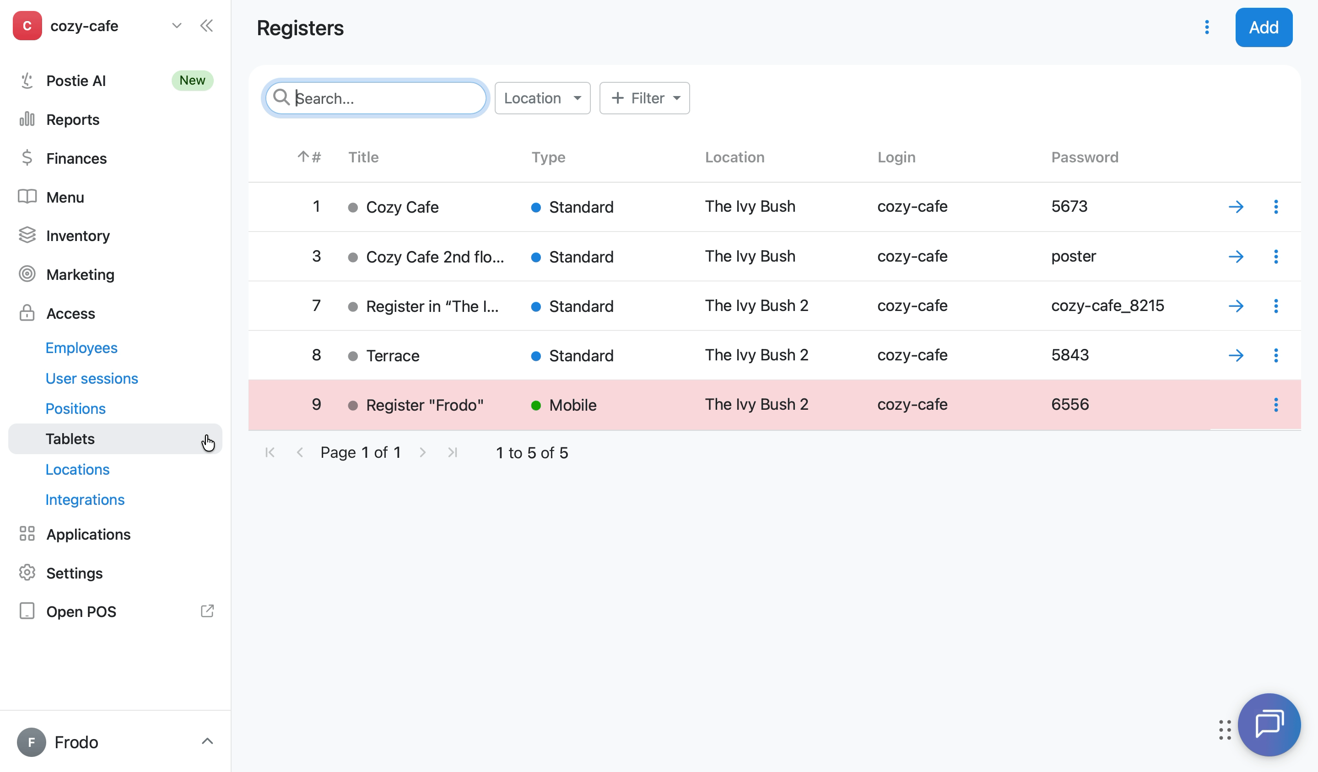Screen dimensions: 1318x772
Task: Sort table by number column
Action: click(x=309, y=157)
